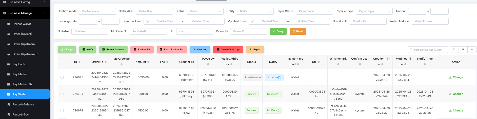
Task: Click the calendar icon in Creation Time
Action: [147, 21]
